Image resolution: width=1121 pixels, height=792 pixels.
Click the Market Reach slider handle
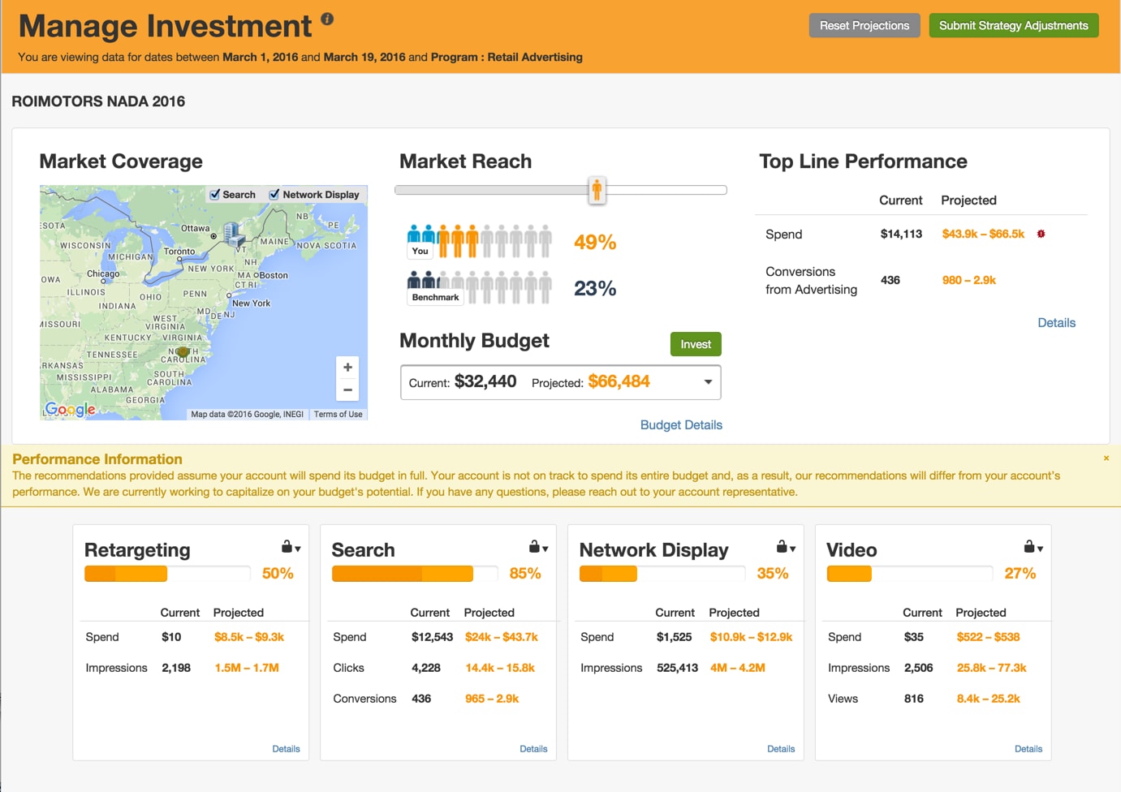click(x=597, y=190)
